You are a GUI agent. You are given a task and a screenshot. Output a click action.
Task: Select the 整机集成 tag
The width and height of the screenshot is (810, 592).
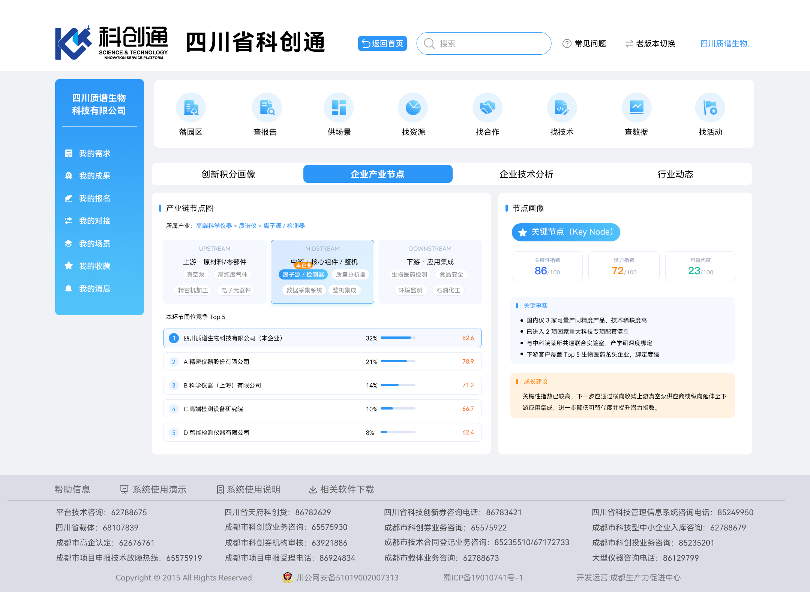coord(344,290)
